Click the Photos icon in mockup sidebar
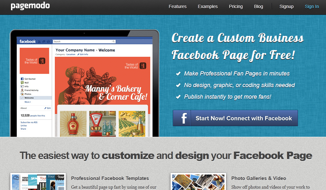This screenshot has height=190, width=326. coord(22,94)
